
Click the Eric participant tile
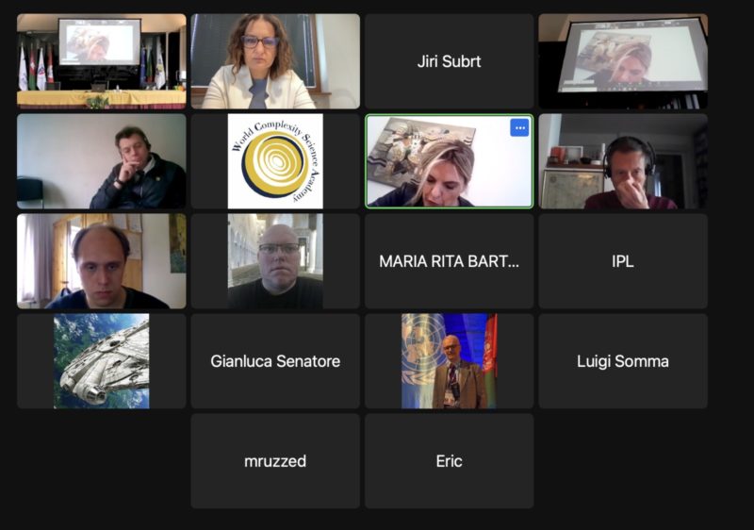tap(450, 461)
